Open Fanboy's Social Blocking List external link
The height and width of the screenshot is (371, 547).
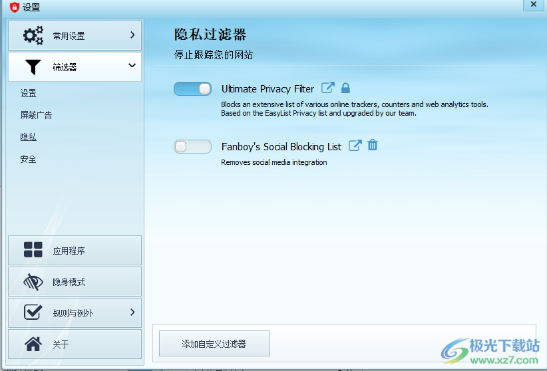(355, 146)
